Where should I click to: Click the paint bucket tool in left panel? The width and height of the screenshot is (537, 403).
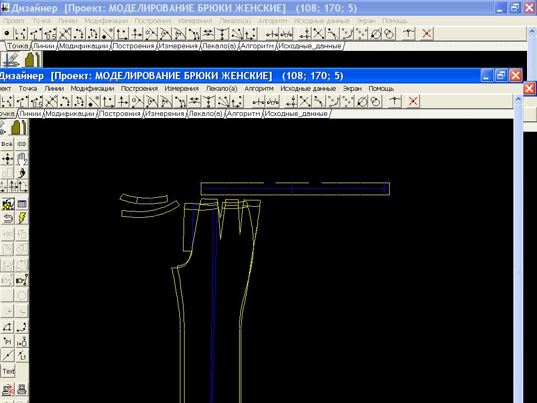(x=22, y=173)
